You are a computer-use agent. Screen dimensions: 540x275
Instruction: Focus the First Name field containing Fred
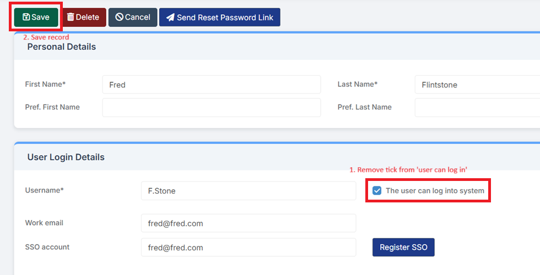(211, 85)
